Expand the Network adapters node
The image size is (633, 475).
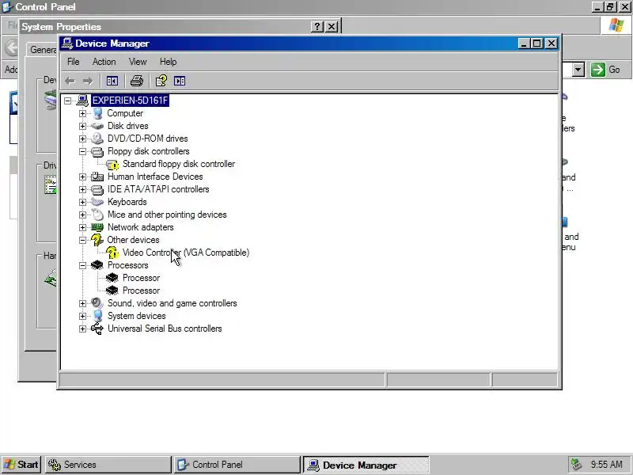83,227
